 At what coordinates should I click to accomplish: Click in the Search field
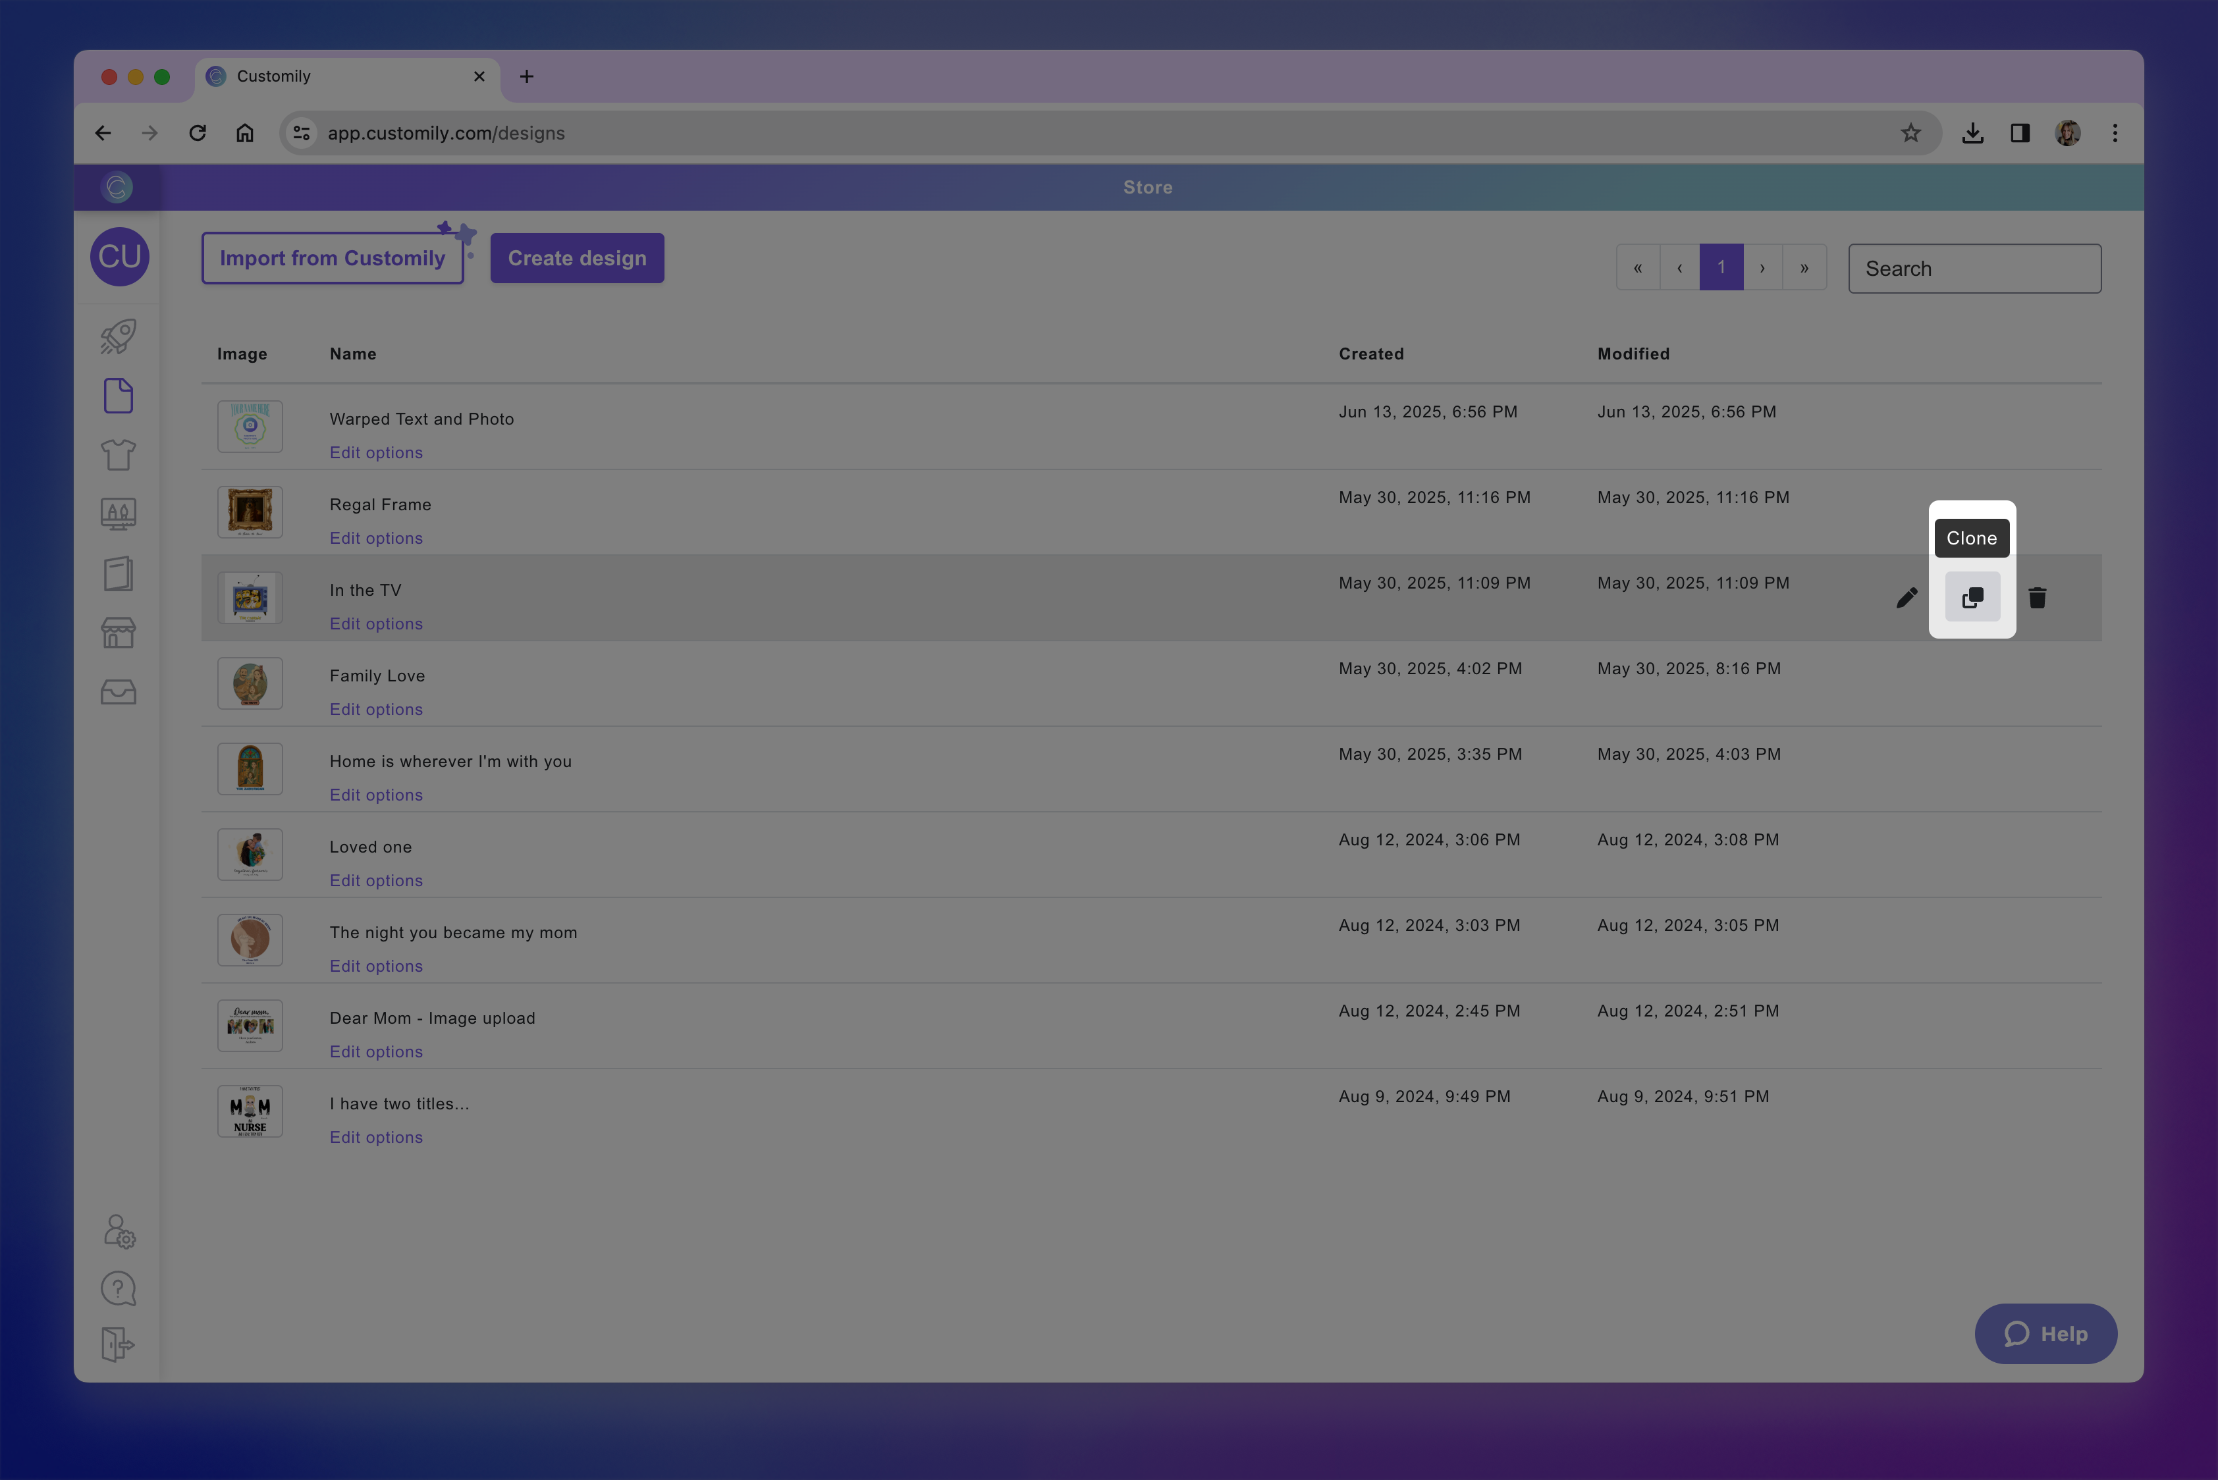coord(1974,269)
